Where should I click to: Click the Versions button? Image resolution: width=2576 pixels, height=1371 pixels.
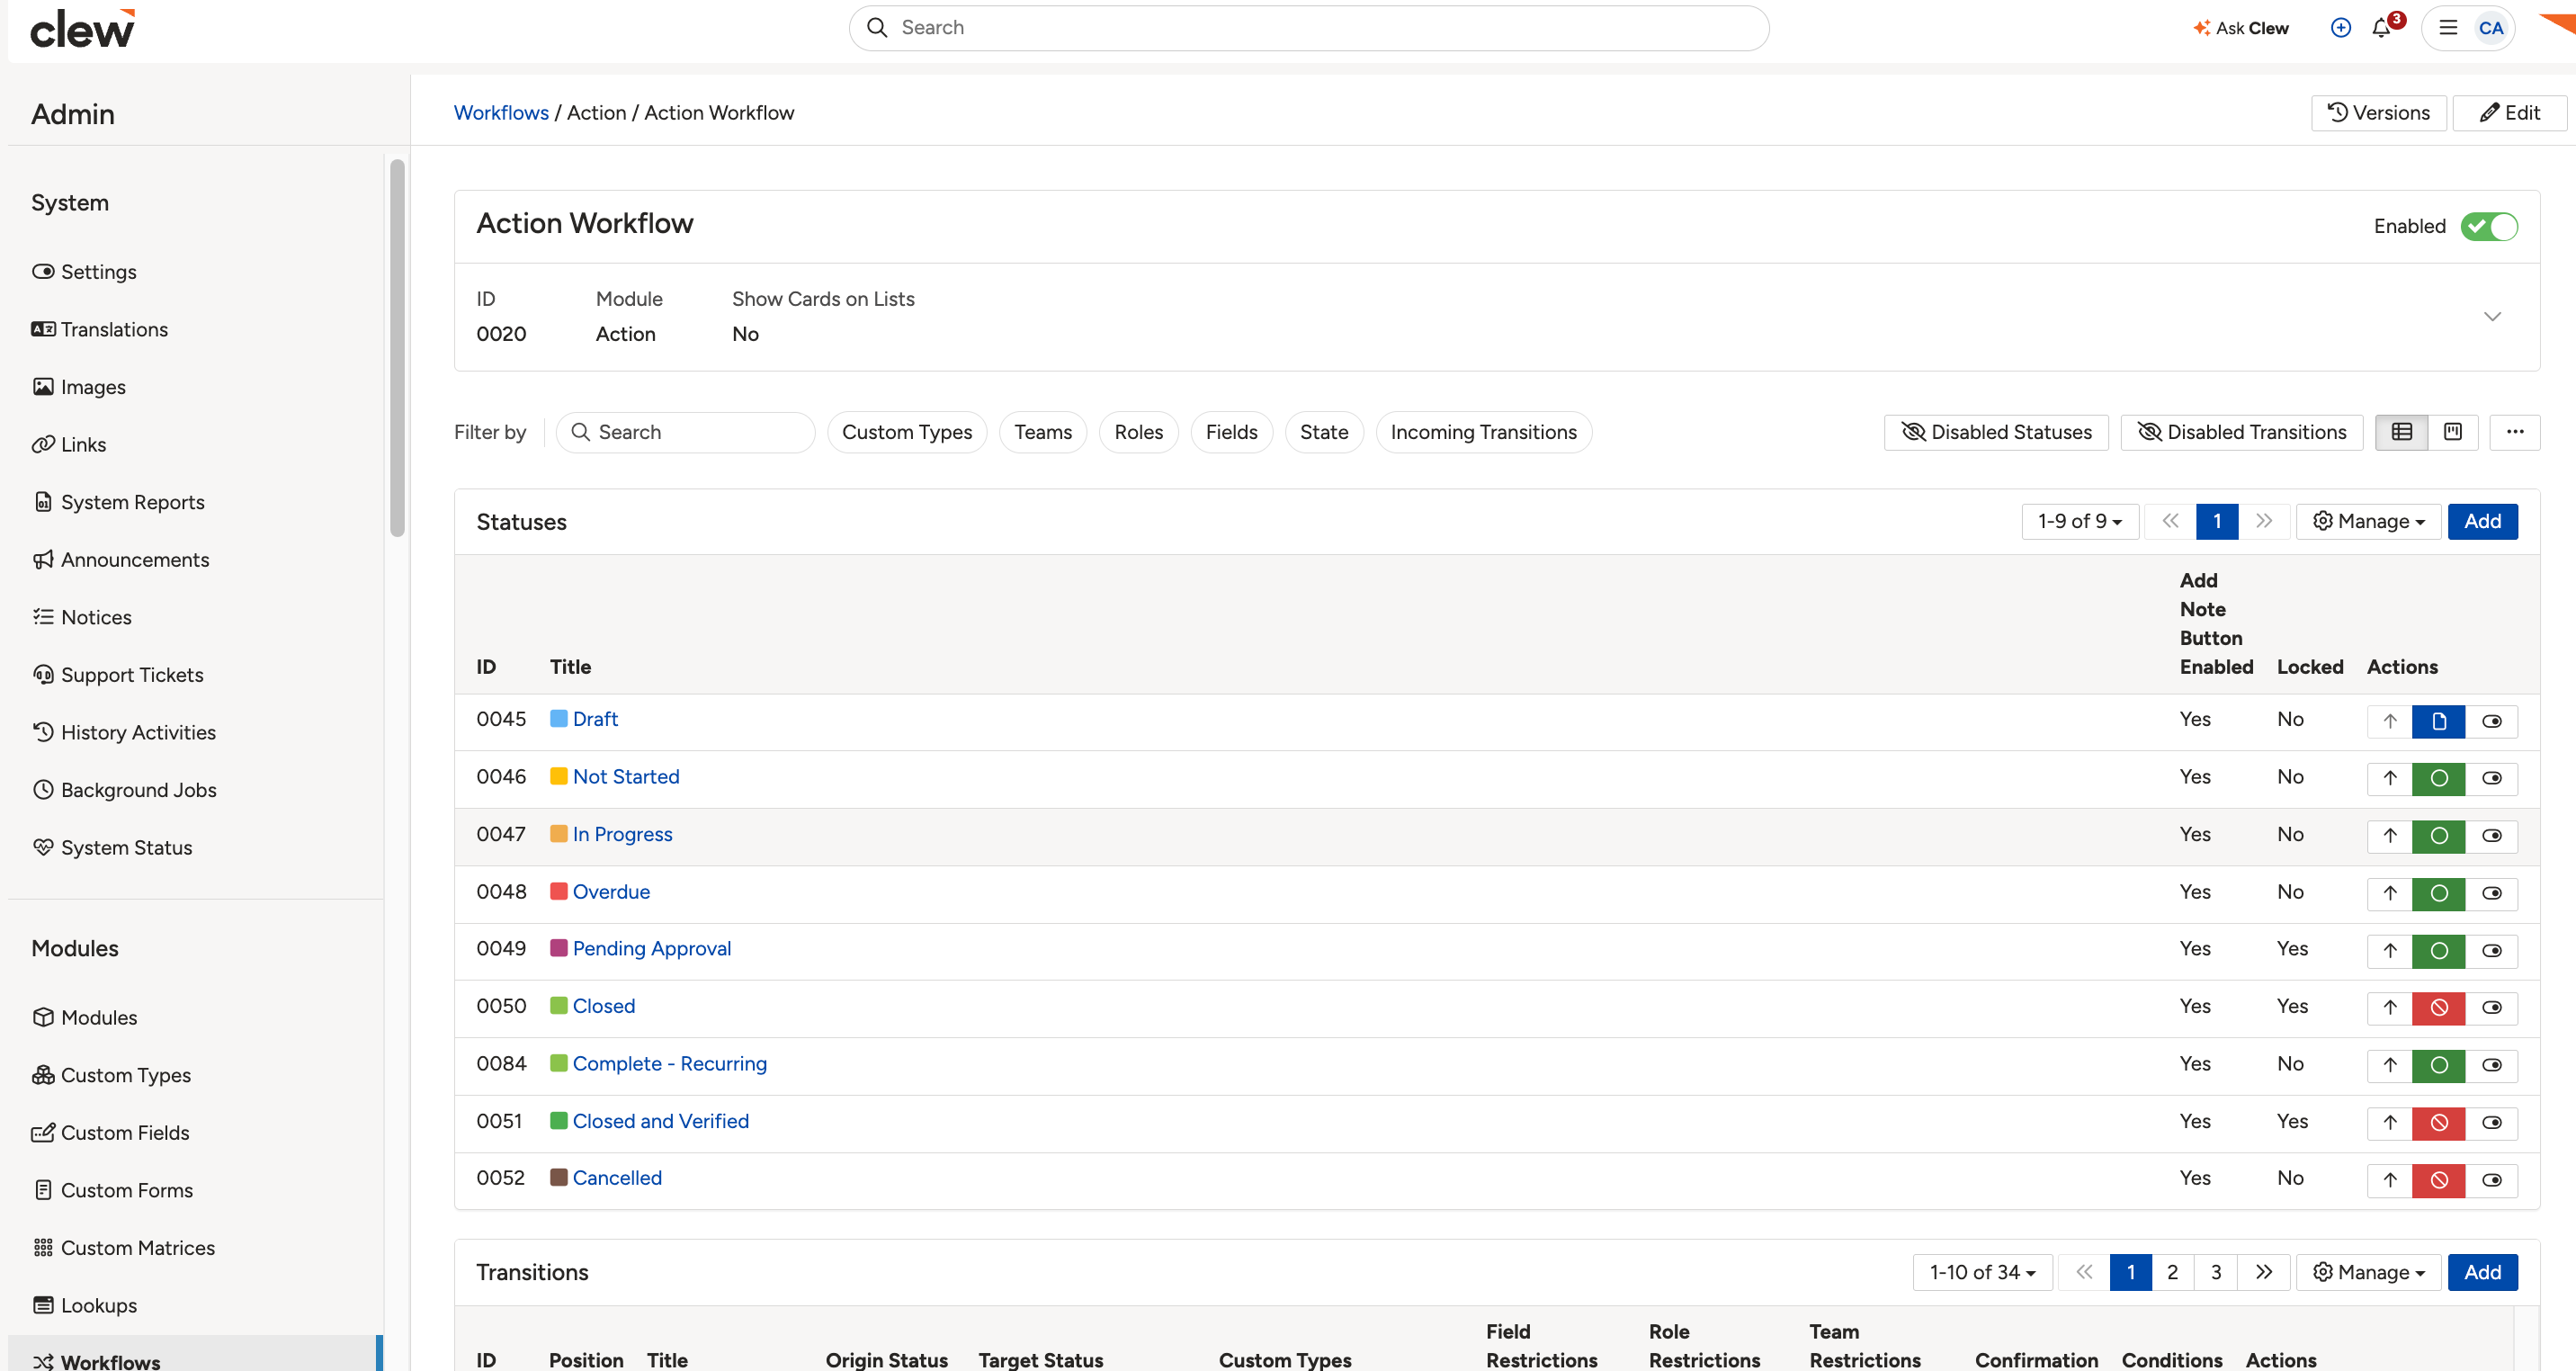(2378, 113)
